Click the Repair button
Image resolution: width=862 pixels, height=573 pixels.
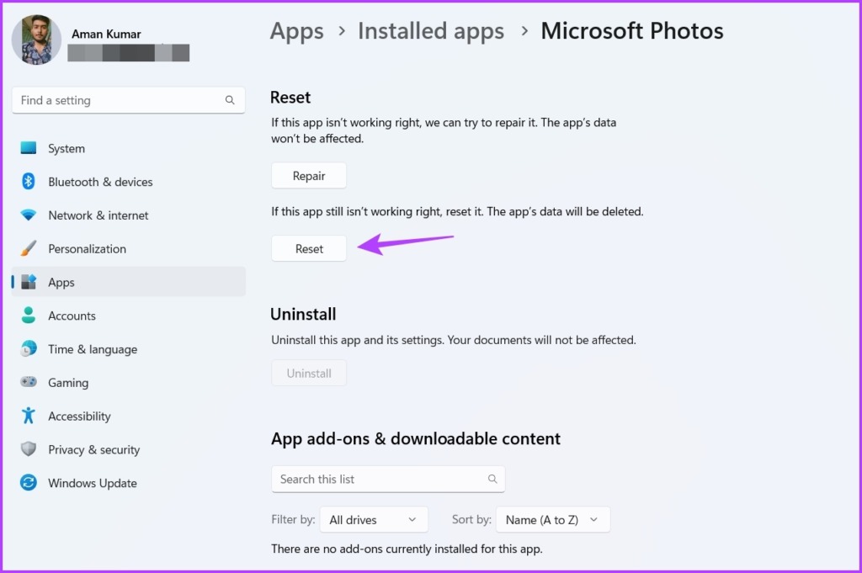click(308, 175)
